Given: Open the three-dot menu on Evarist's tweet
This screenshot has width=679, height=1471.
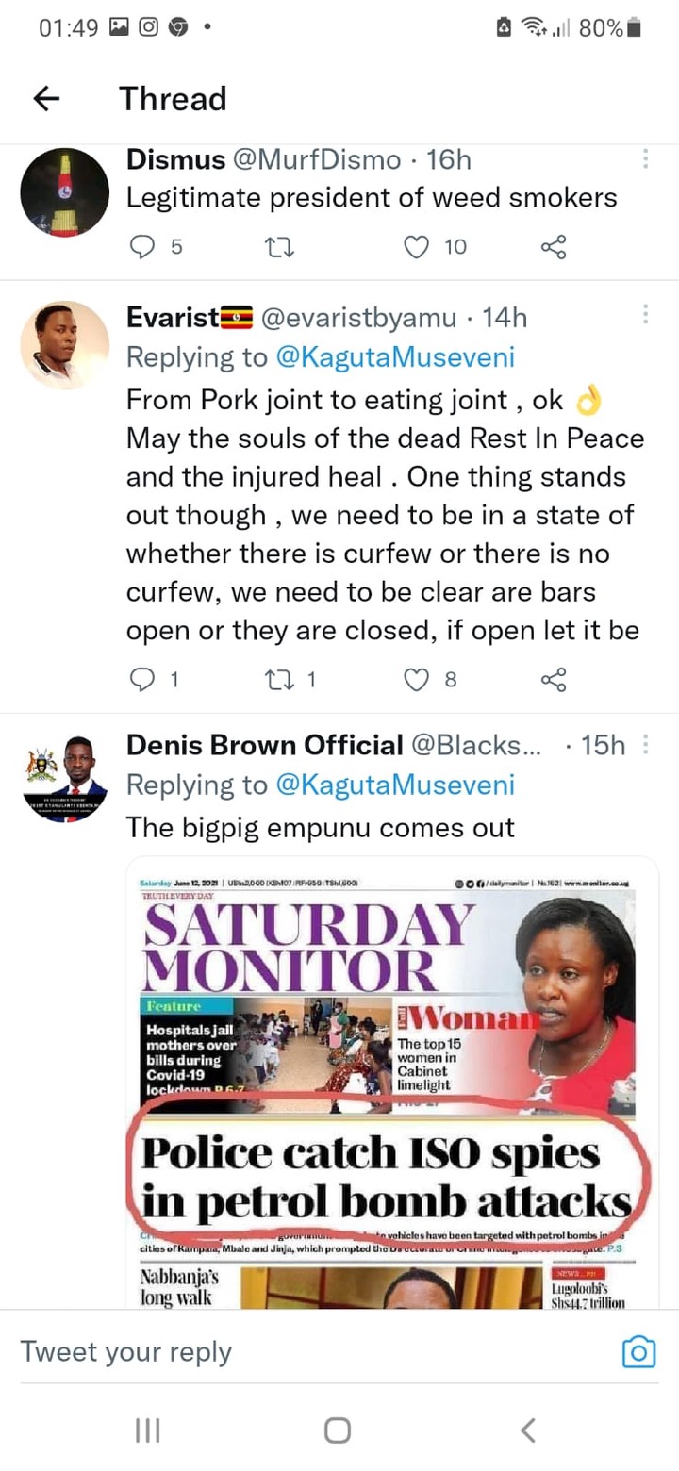Looking at the screenshot, I should [x=645, y=315].
